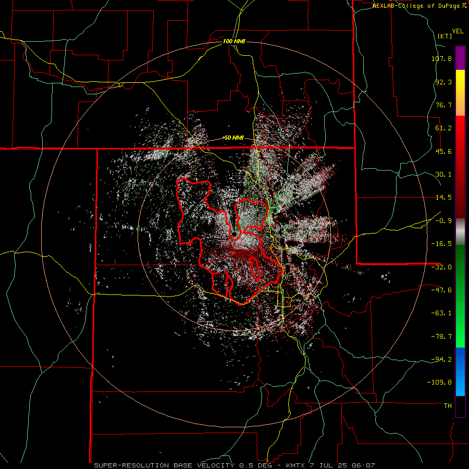Click the TH legend label
The width and height of the screenshot is (469, 469).
448,405
